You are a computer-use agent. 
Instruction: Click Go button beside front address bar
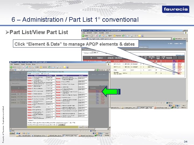tap(101, 70)
